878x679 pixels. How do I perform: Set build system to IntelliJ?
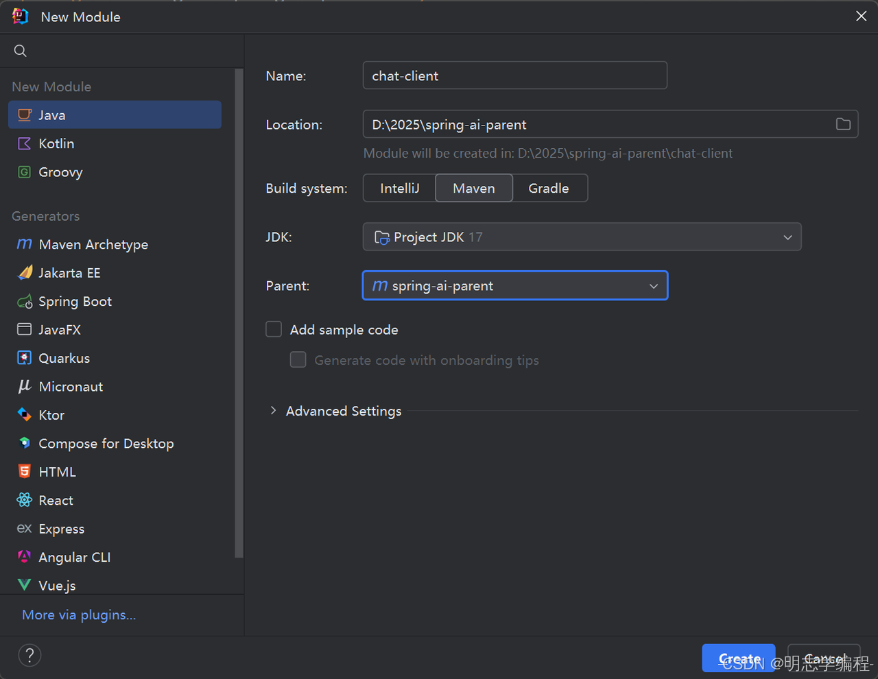399,188
